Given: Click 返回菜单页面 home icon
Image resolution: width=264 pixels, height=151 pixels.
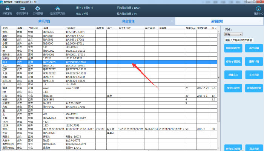Looking at the screenshot, I should pos(57,8).
